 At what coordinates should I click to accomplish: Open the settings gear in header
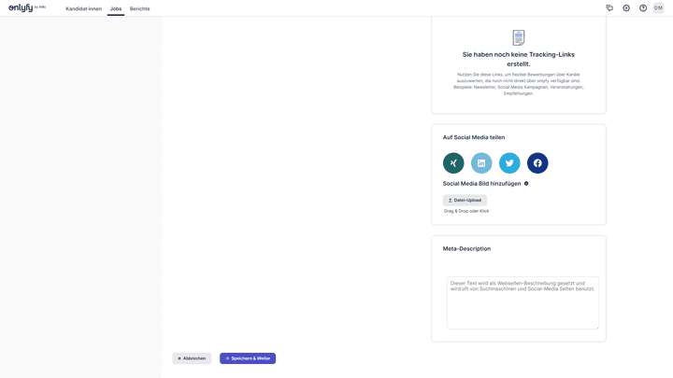[x=626, y=8]
